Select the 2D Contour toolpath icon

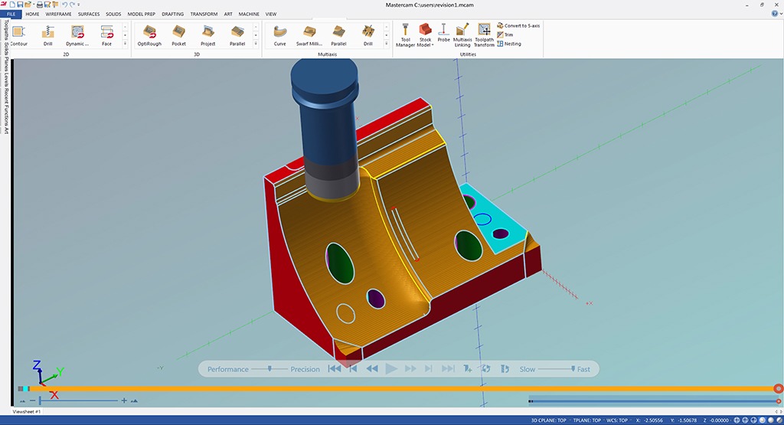tap(18, 34)
